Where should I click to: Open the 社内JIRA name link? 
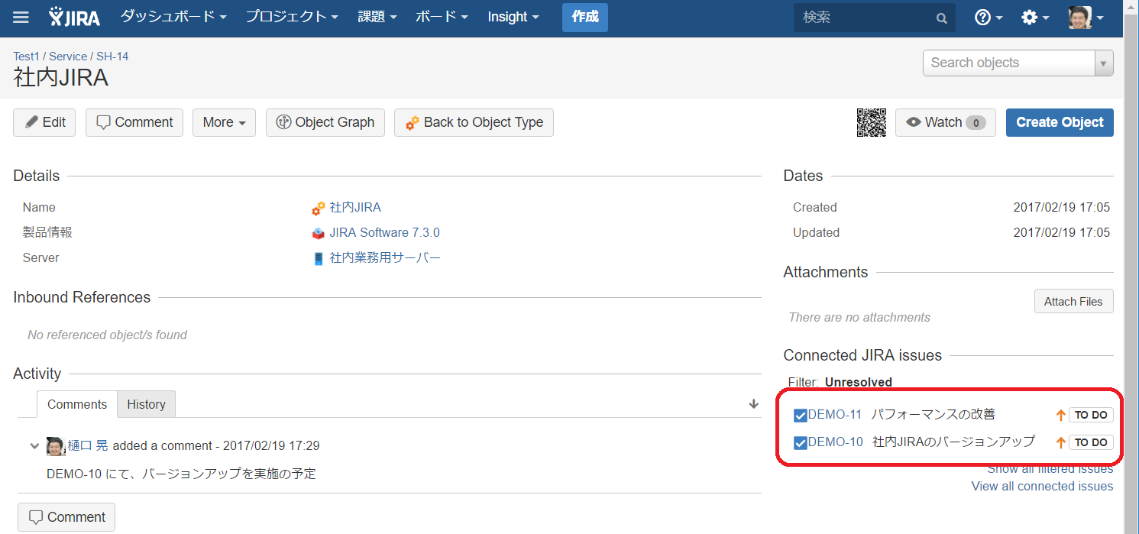355,208
